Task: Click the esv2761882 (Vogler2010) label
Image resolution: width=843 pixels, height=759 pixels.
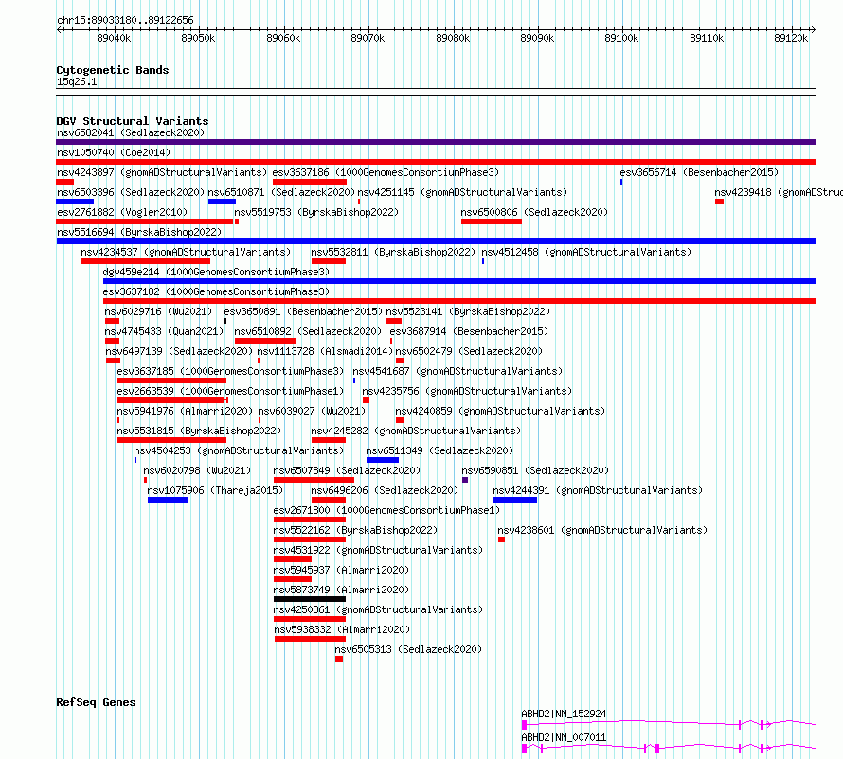Action: pyautogui.click(x=122, y=212)
